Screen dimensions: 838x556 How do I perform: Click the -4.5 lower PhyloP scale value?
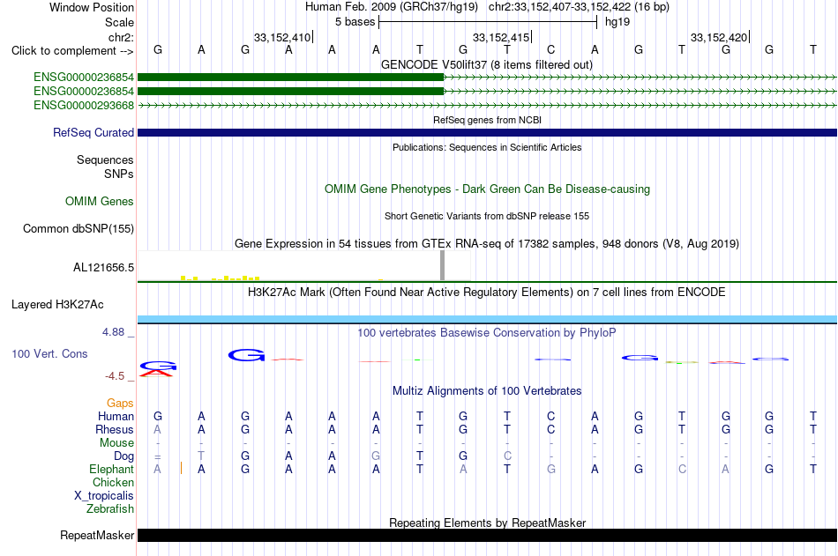point(115,376)
